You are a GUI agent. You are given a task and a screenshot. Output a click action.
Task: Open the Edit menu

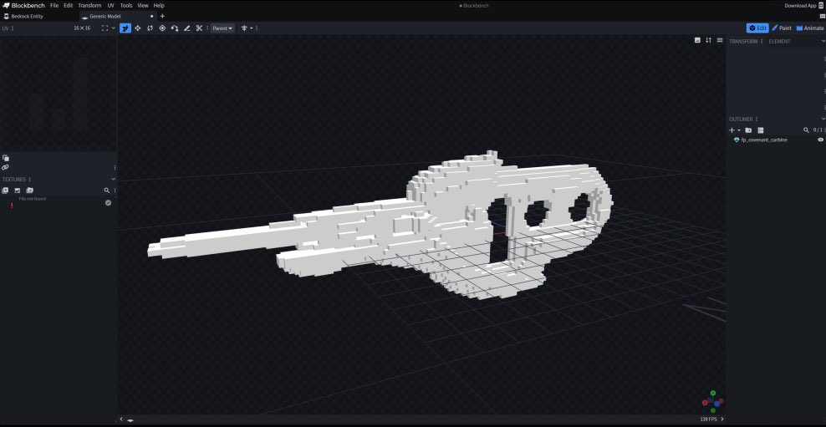tap(69, 5)
